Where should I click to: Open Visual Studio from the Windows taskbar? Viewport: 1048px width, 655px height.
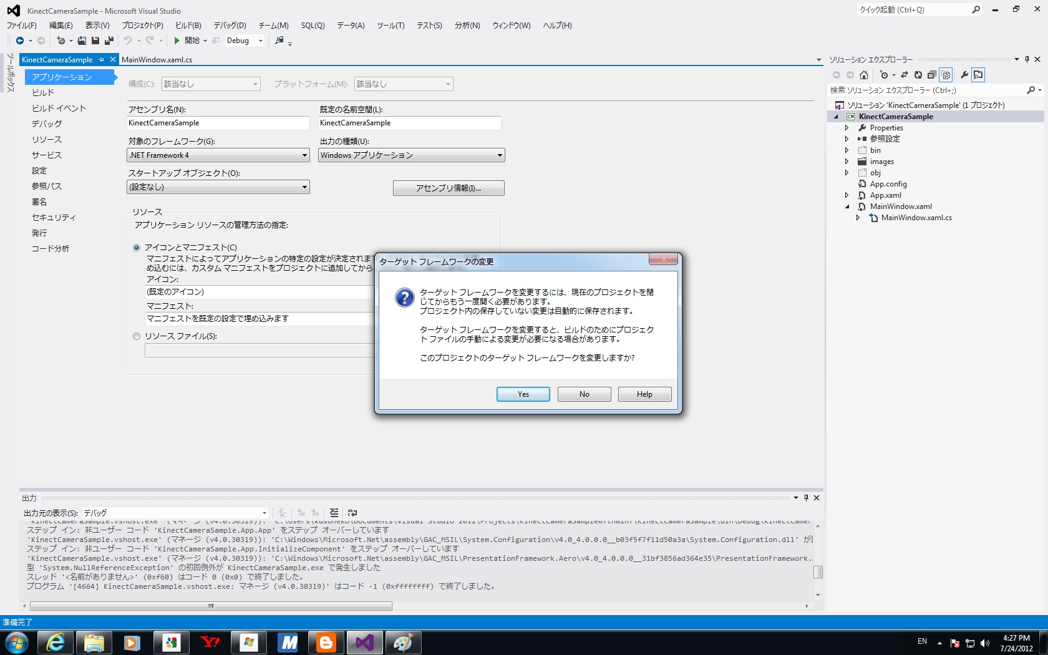coord(364,642)
